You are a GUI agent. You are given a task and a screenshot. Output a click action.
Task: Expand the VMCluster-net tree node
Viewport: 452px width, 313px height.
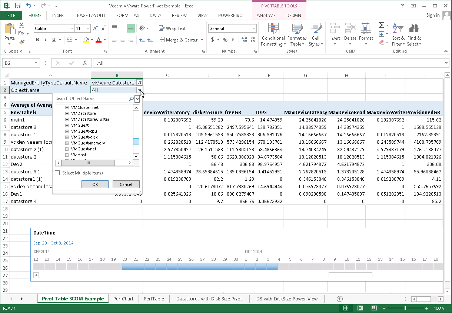click(67, 107)
